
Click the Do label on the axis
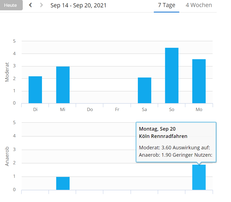pos(90,110)
